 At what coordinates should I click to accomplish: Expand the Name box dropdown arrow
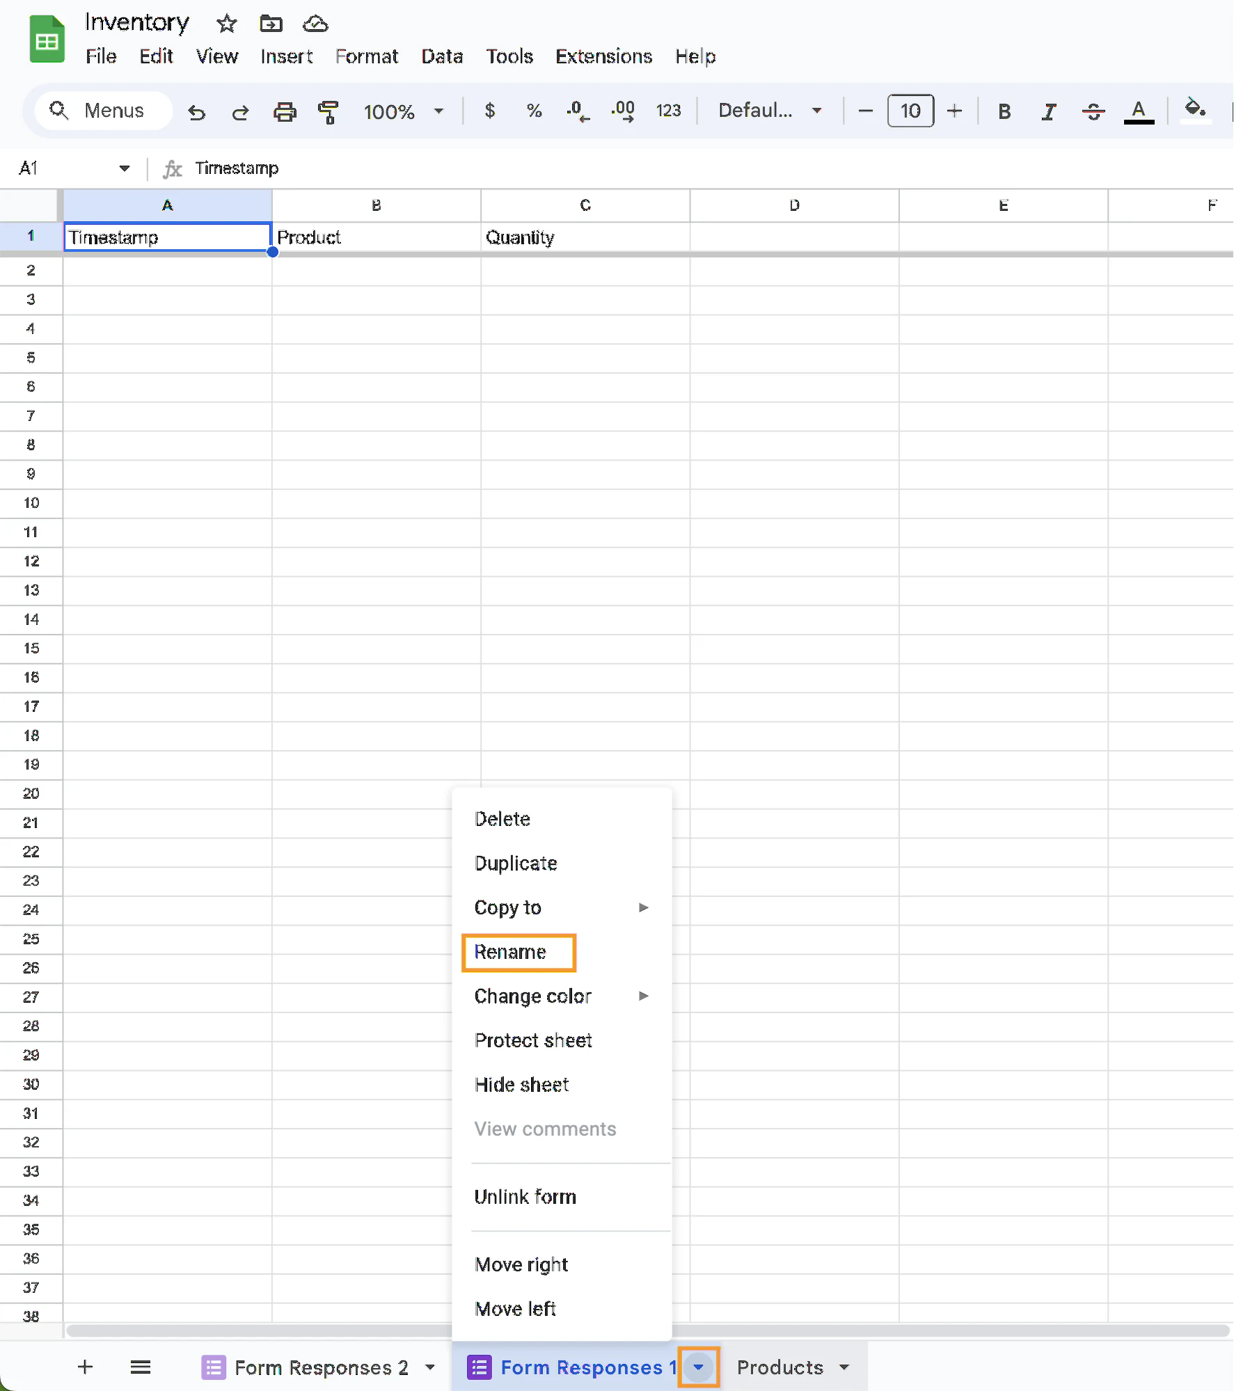[125, 168]
